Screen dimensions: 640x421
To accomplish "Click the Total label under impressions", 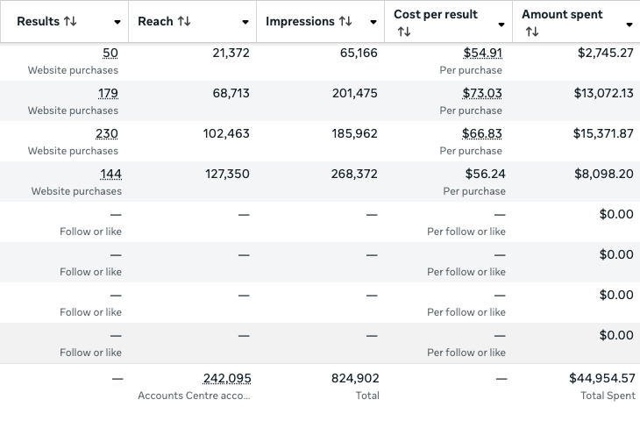I will point(367,396).
